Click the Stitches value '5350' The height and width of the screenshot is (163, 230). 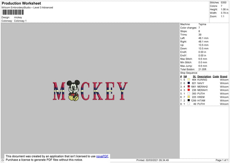(223, 3)
